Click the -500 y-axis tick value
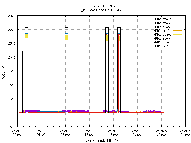 pyautogui.click(x=12, y=127)
